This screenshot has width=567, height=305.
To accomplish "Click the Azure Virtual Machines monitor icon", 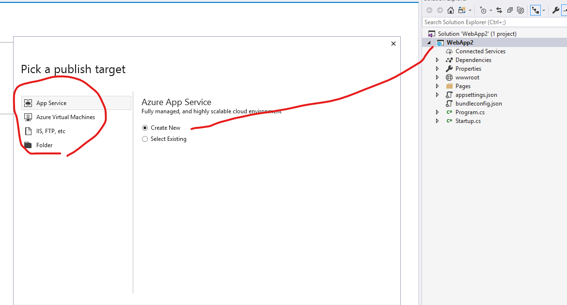I will click(28, 117).
